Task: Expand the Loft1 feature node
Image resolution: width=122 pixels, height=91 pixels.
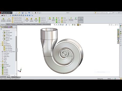Action: point(1,61)
